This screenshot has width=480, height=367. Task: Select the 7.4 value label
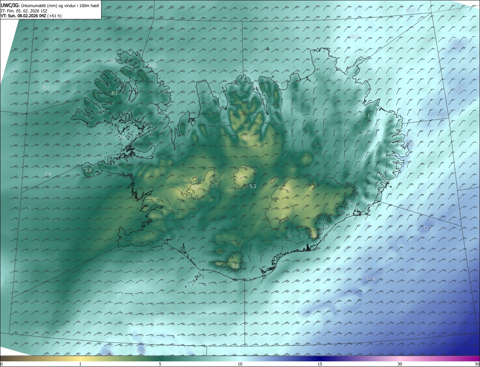point(48,174)
